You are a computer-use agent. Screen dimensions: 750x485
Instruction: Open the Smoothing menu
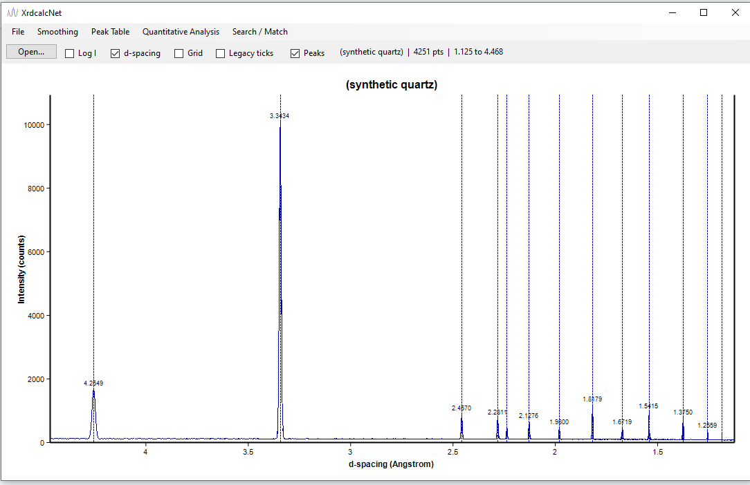[x=57, y=32]
